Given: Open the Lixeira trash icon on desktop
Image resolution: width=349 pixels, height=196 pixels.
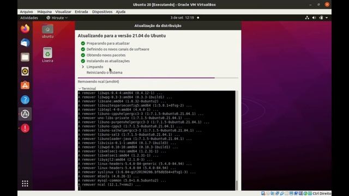Looking at the screenshot, I should (x=47, y=55).
